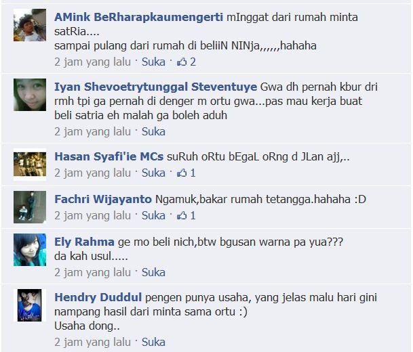
Task: Click thumbs-up icon on Hasan Syafi'ie's comment
Action: [x=182, y=173]
